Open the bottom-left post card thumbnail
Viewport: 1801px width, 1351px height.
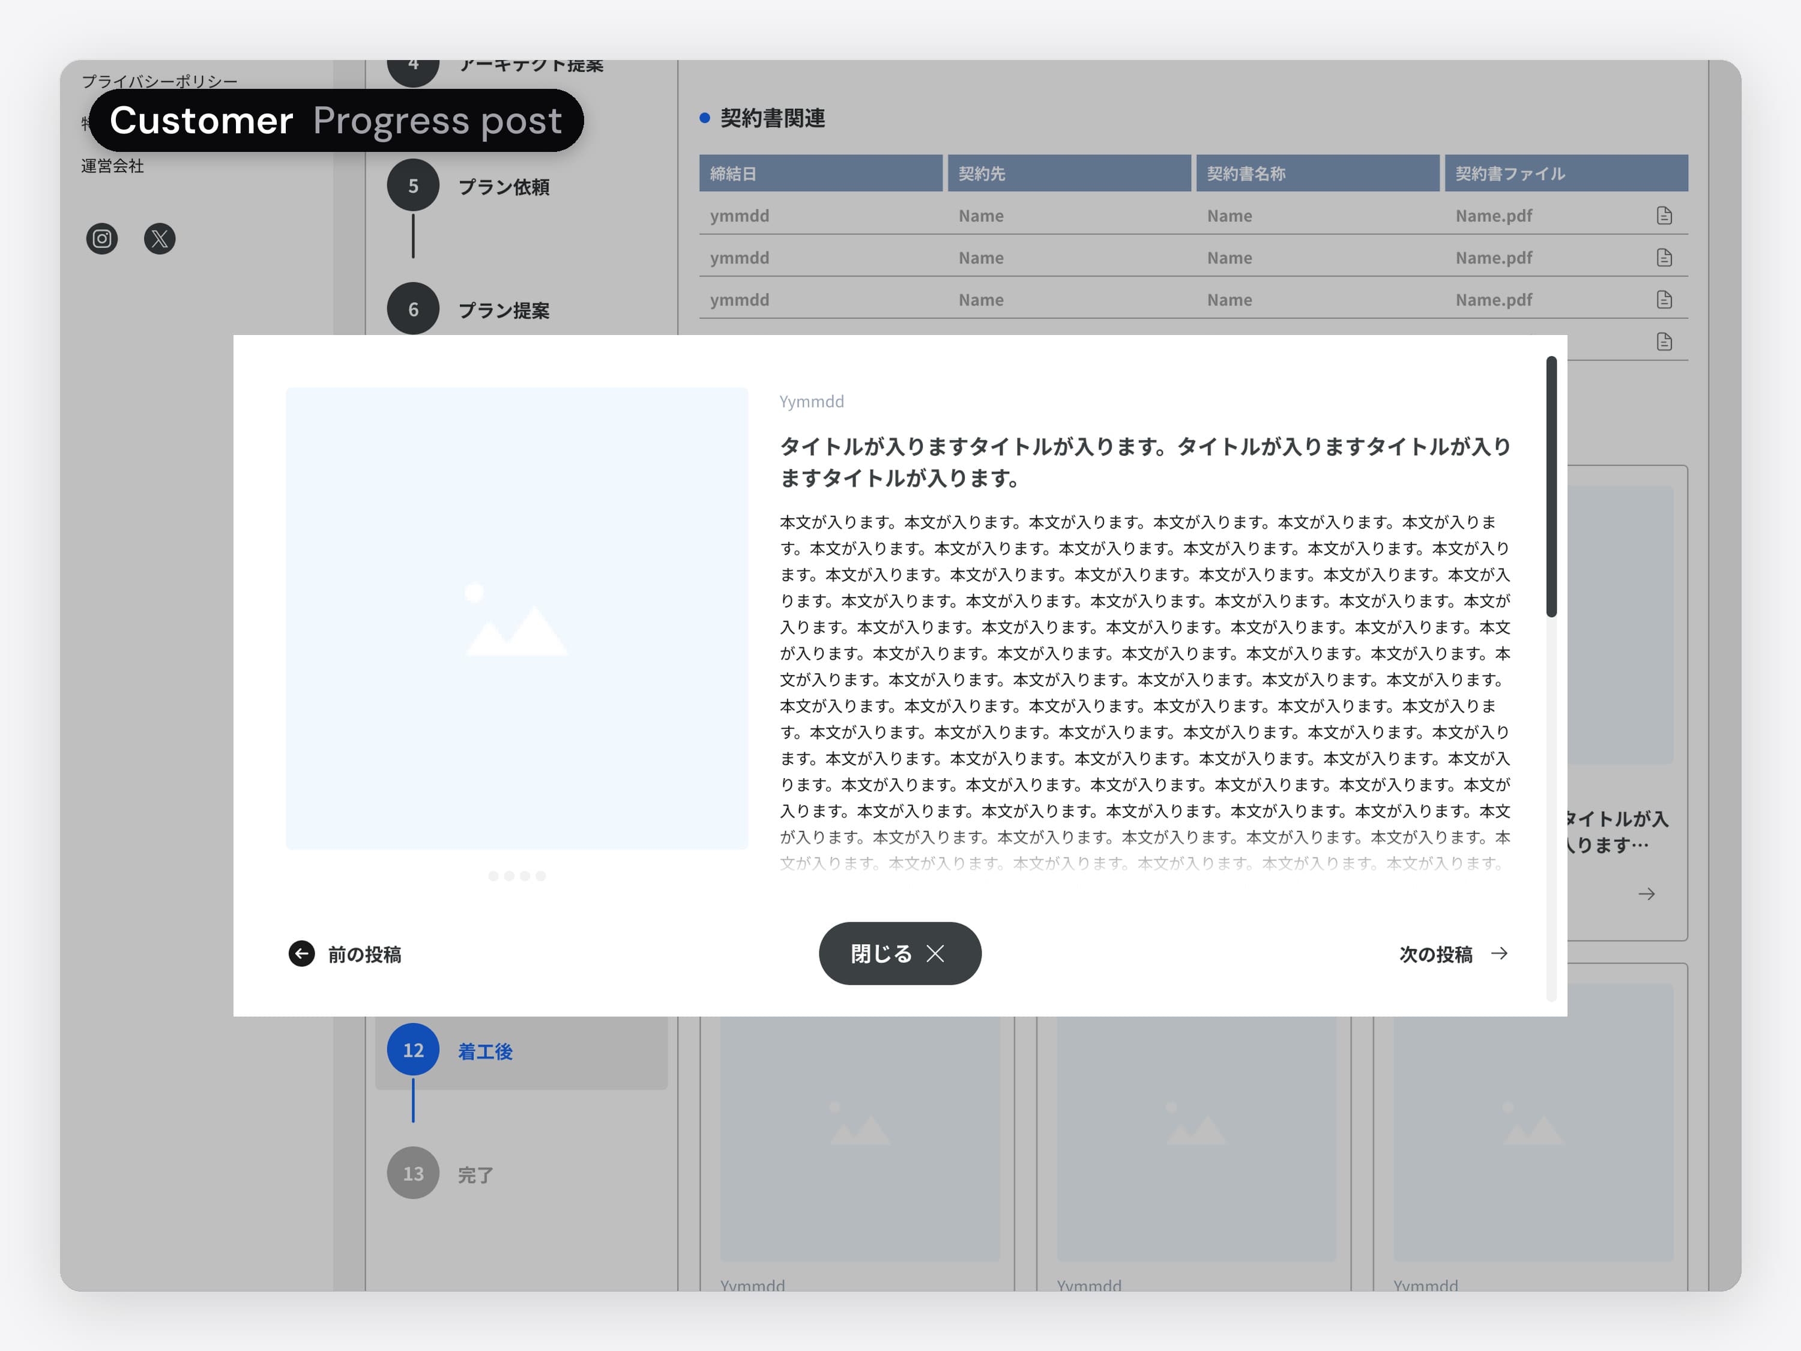pos(860,1138)
